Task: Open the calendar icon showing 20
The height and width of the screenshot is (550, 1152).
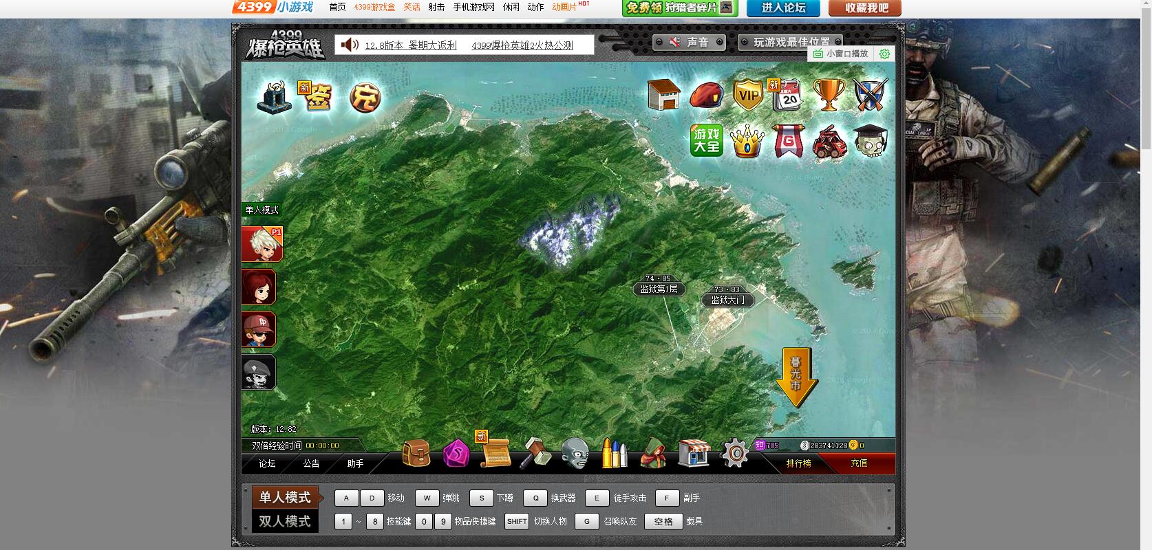Action: click(x=787, y=95)
